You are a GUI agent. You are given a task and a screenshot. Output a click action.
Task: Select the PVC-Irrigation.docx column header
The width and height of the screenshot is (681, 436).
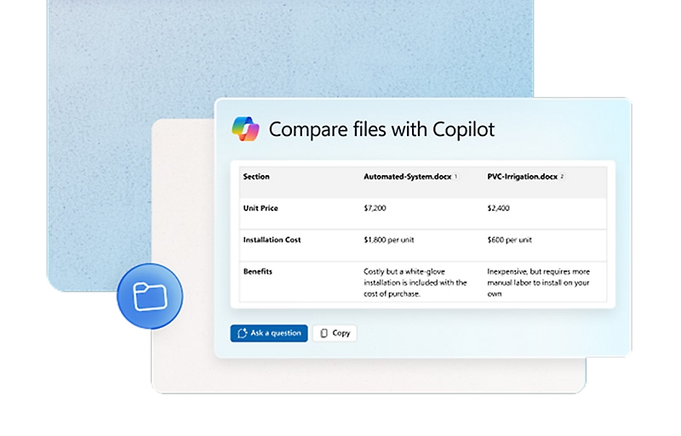522,177
